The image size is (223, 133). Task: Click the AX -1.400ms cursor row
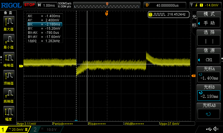[x=45, y=16]
